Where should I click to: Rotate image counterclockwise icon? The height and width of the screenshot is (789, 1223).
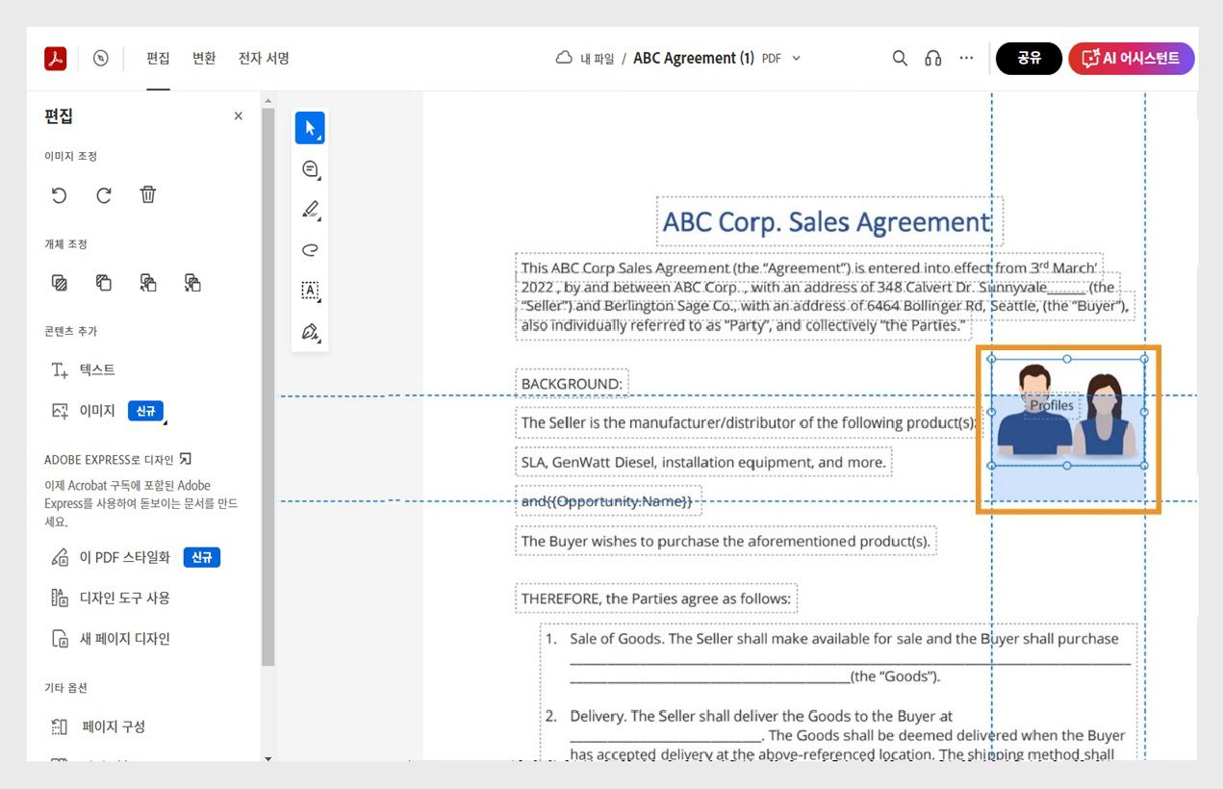60,195
